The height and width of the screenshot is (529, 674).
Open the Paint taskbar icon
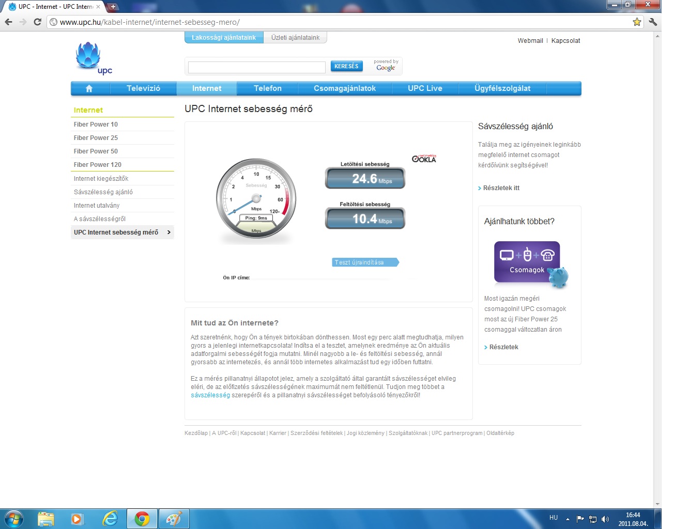click(174, 519)
